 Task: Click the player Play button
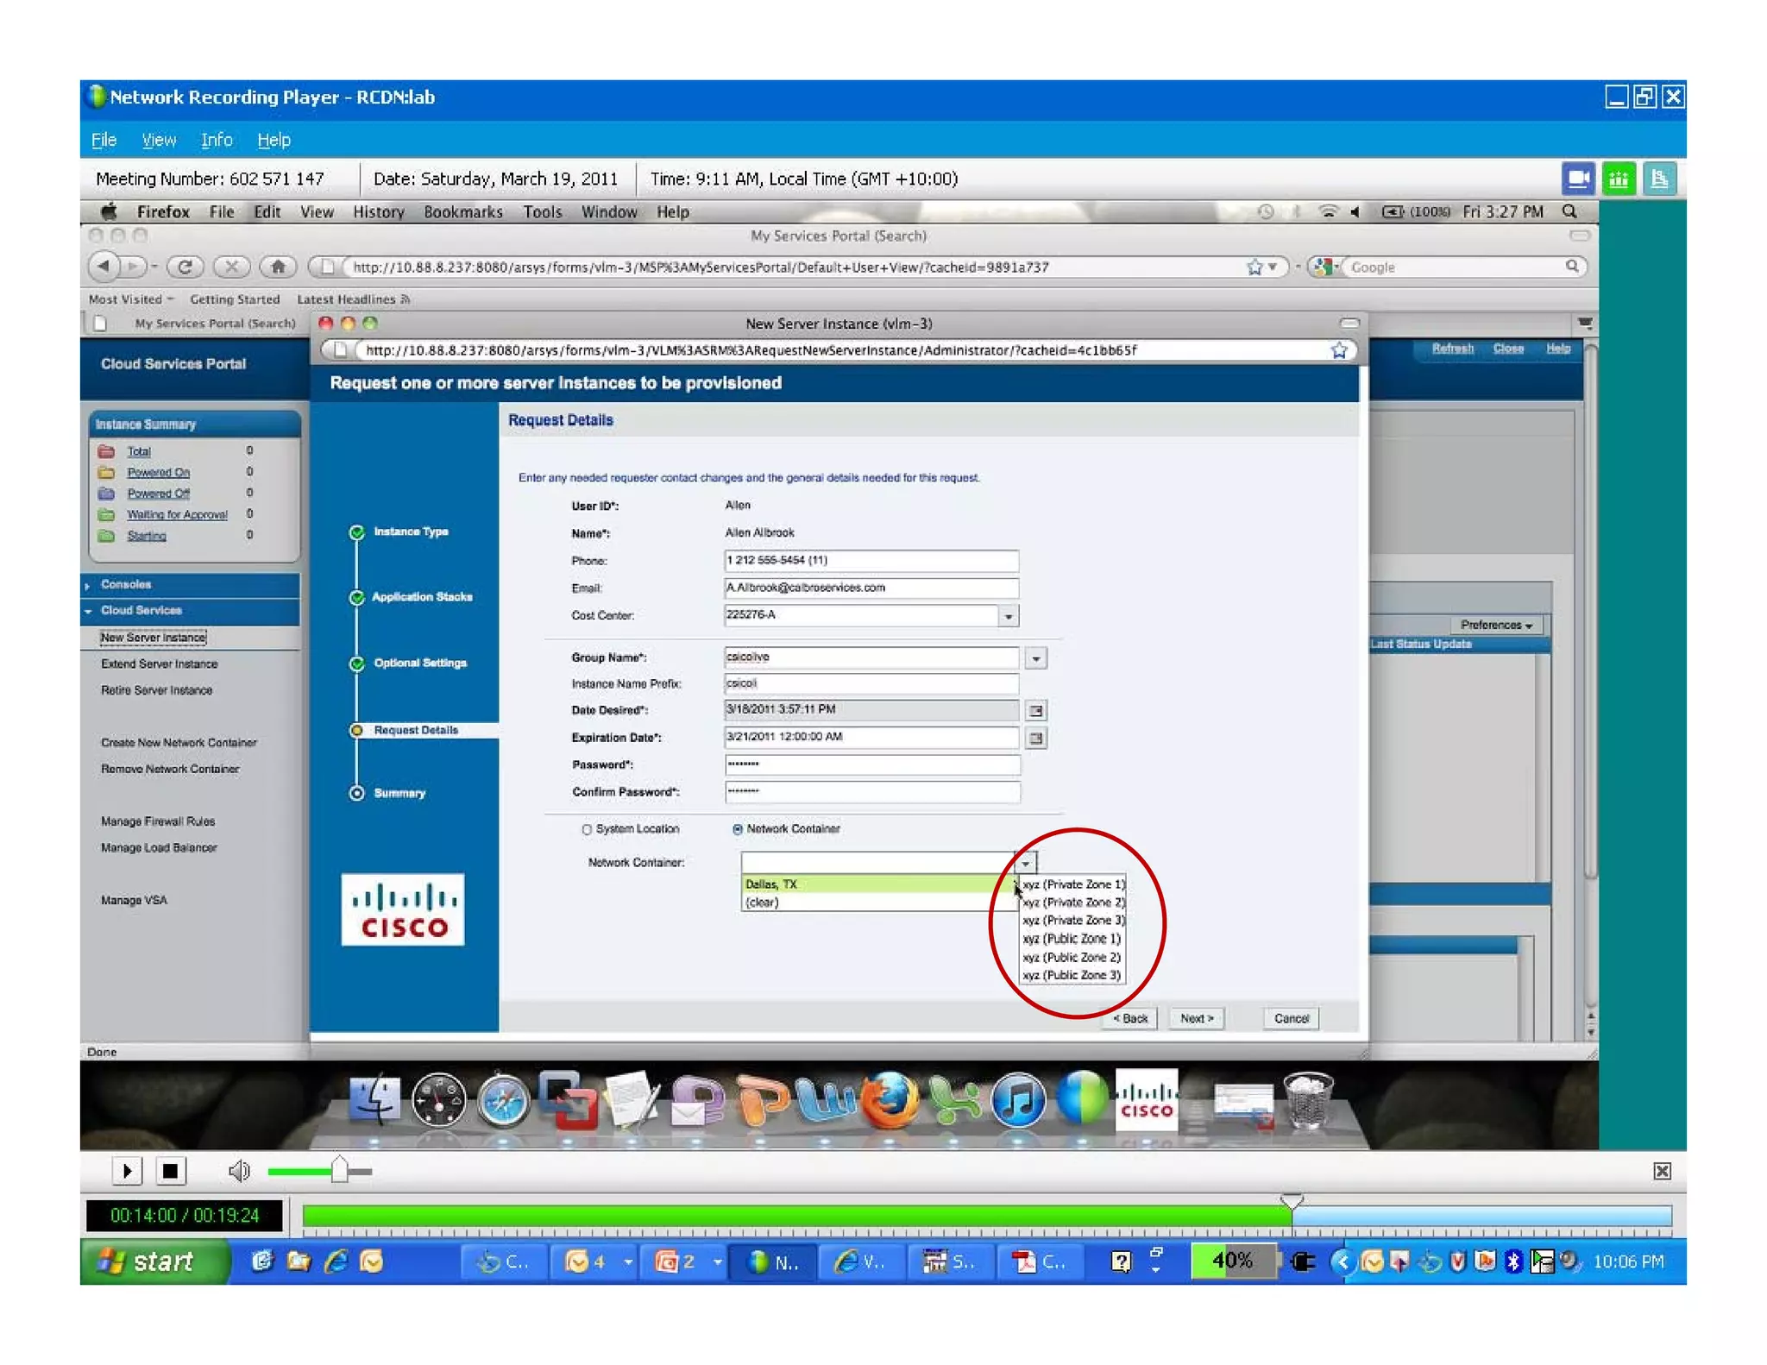(127, 1171)
